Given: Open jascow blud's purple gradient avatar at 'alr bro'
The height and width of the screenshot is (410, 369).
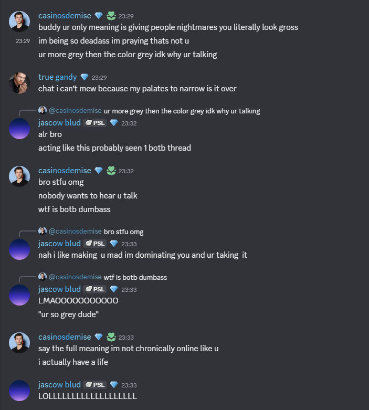Looking at the screenshot, I should coord(19,129).
